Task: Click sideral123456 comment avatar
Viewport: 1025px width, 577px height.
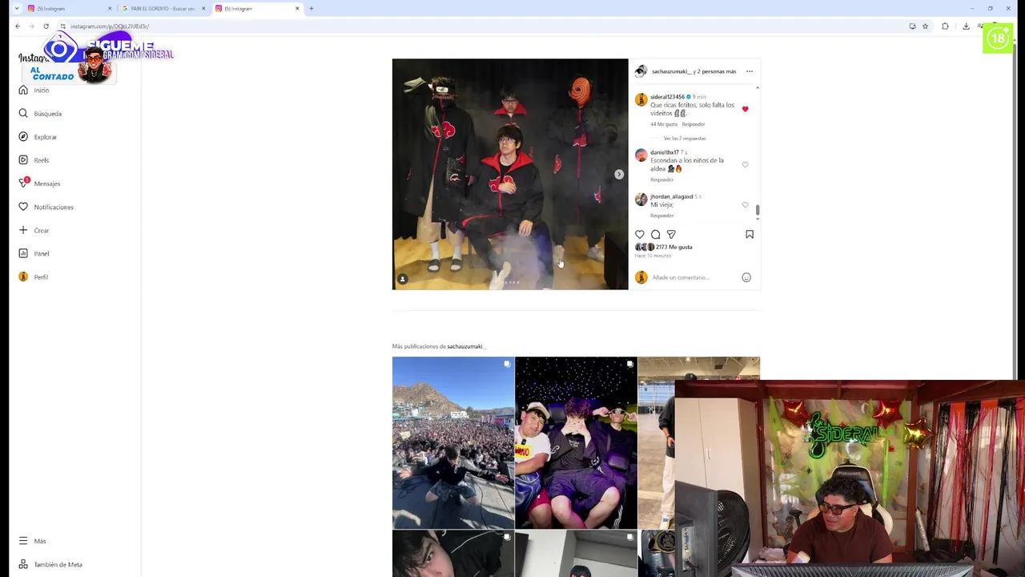Action: coord(641,100)
